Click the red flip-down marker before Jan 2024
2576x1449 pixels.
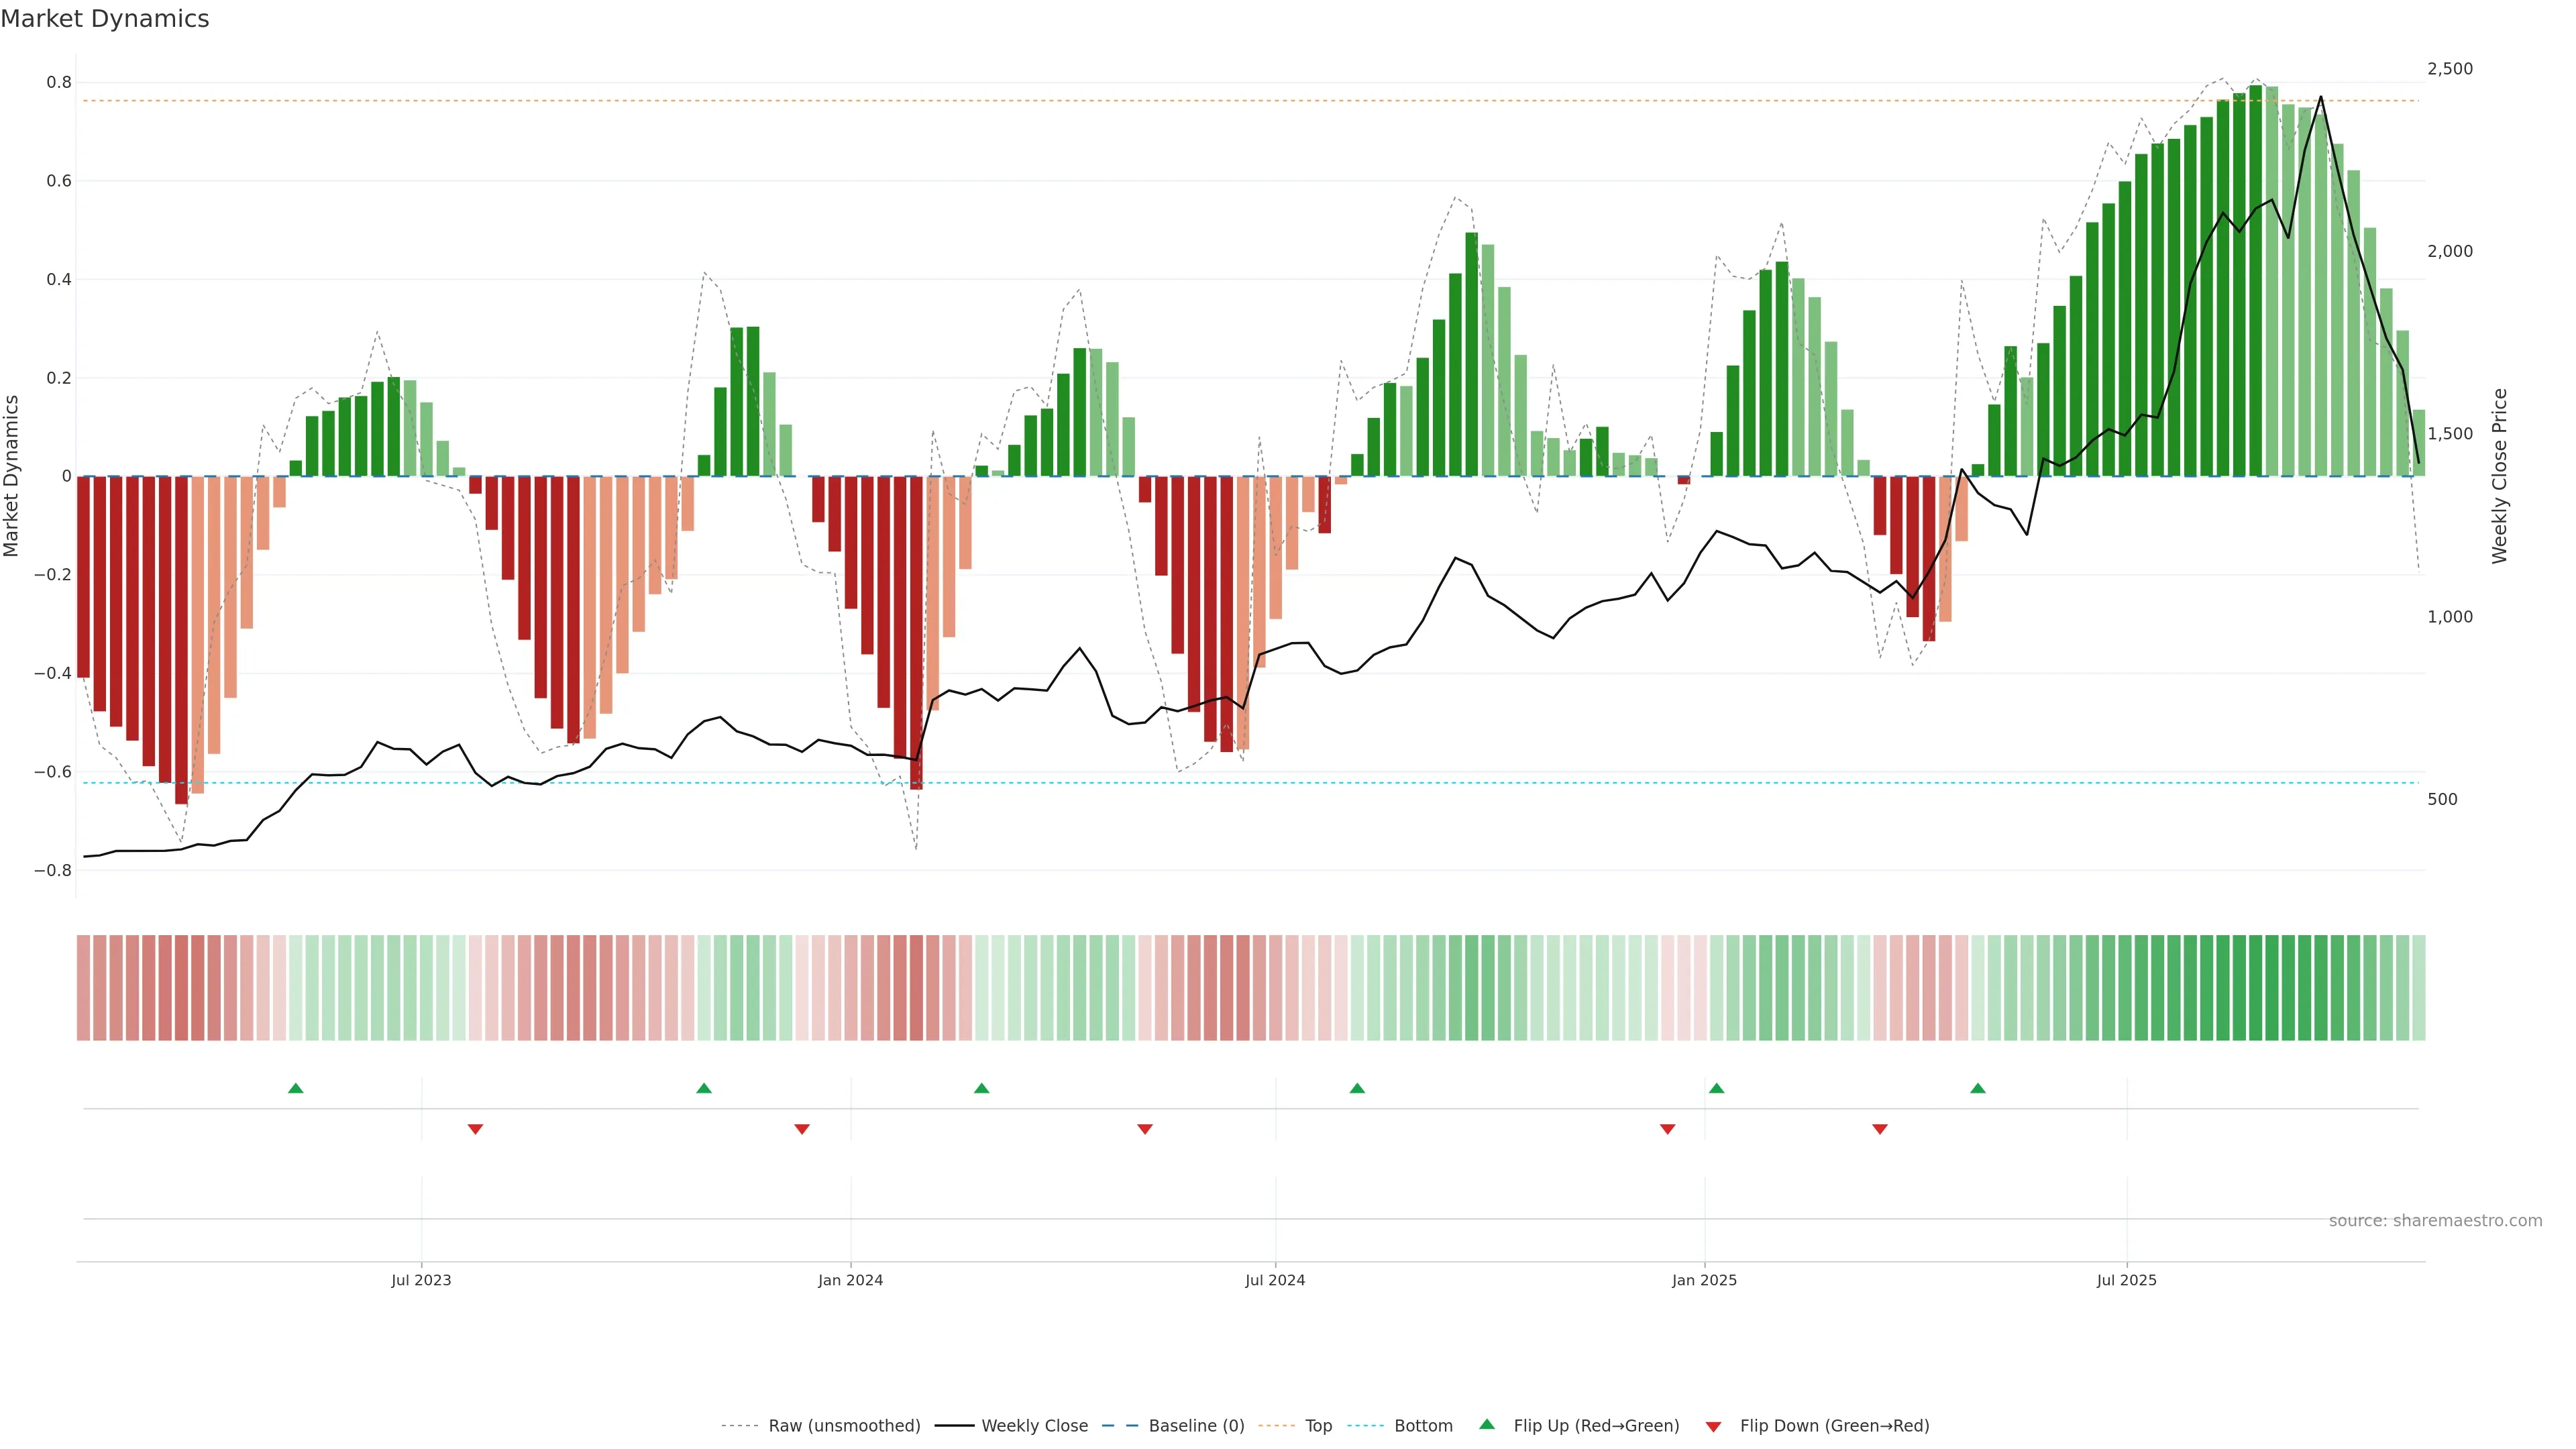click(801, 1129)
